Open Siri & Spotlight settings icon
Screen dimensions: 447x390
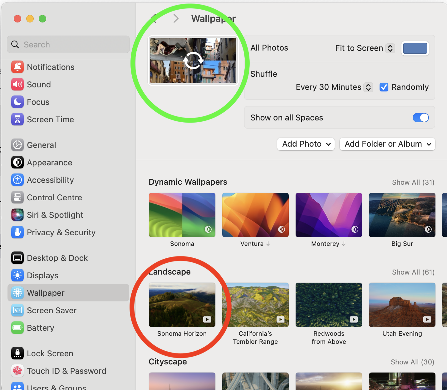click(17, 215)
